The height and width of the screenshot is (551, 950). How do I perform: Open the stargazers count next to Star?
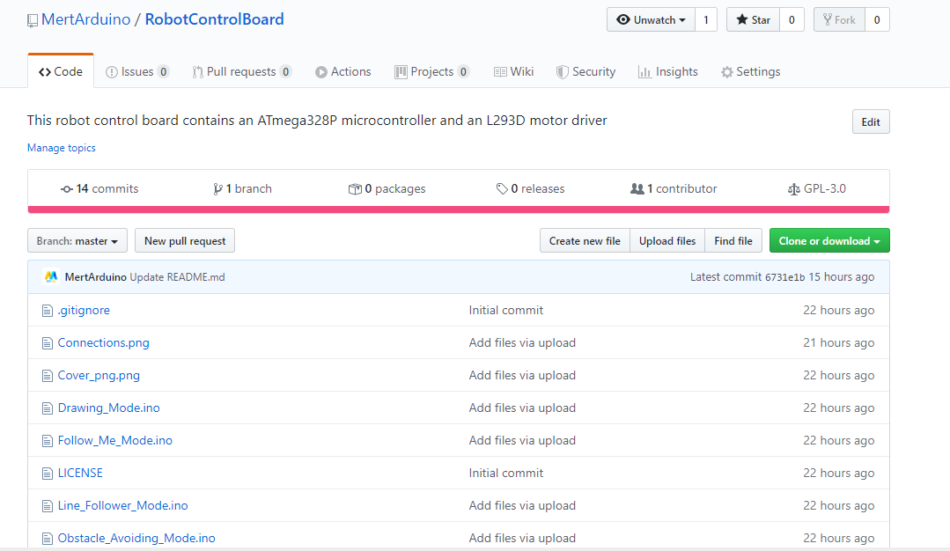(x=792, y=20)
